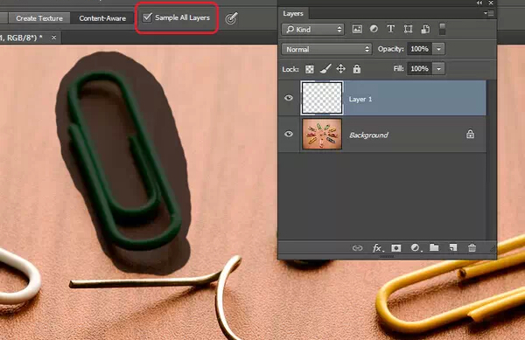525x340 pixels.
Task: Click the adjustment layer filter icon
Action: 374,29
